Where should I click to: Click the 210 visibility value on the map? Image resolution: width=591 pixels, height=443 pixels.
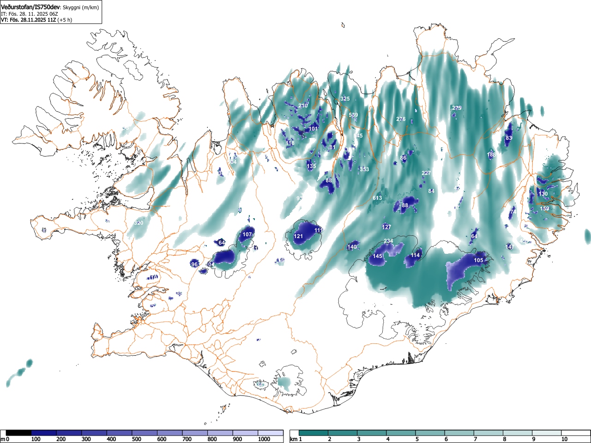coord(303,106)
